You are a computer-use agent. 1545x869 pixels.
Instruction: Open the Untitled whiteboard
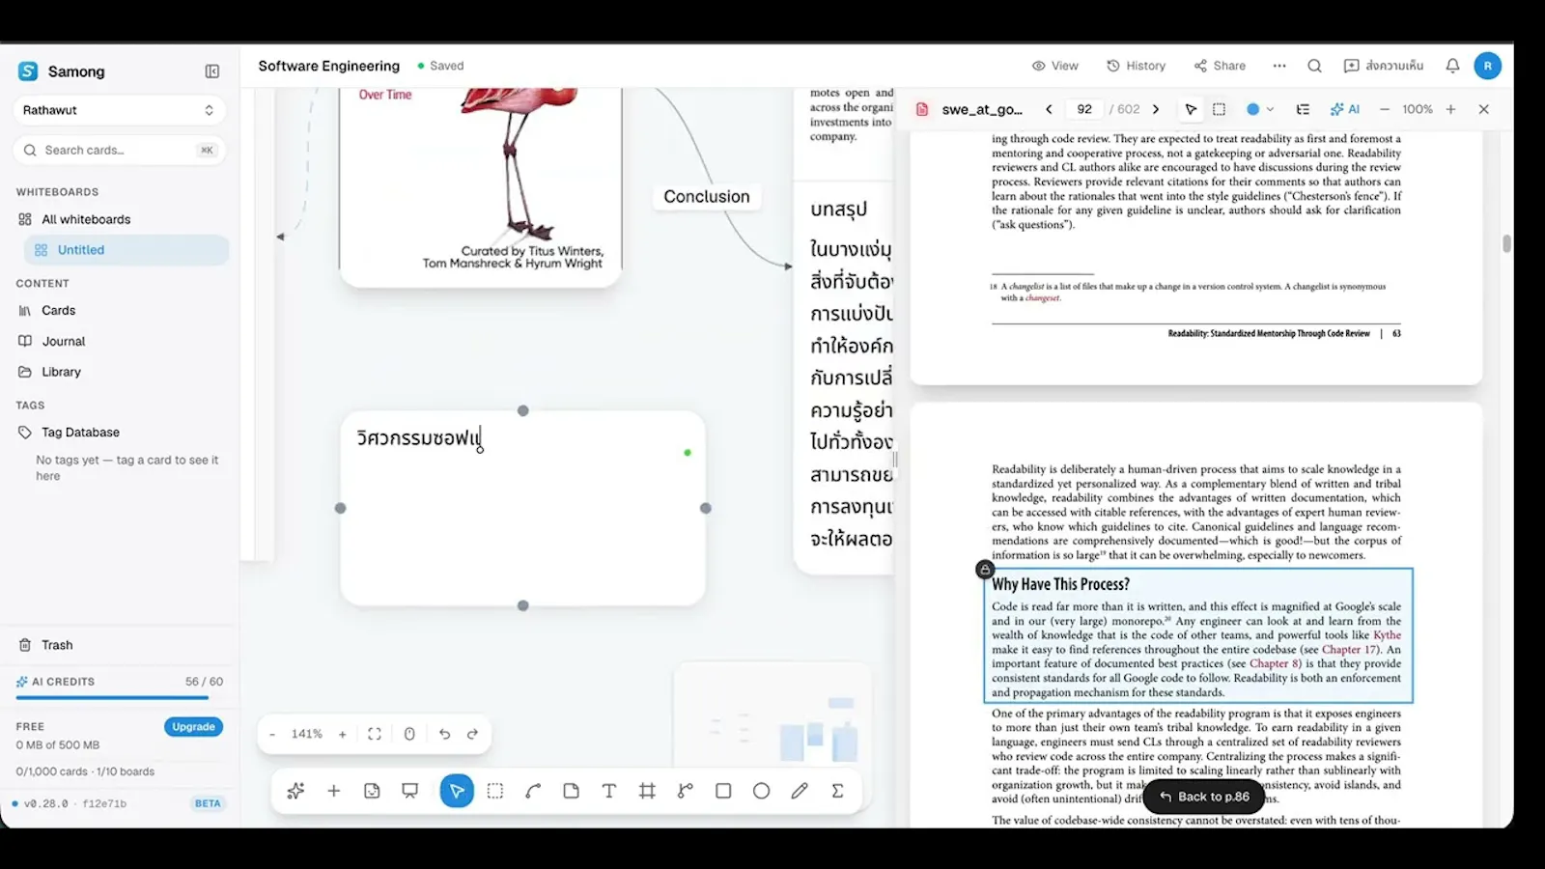[126, 250]
